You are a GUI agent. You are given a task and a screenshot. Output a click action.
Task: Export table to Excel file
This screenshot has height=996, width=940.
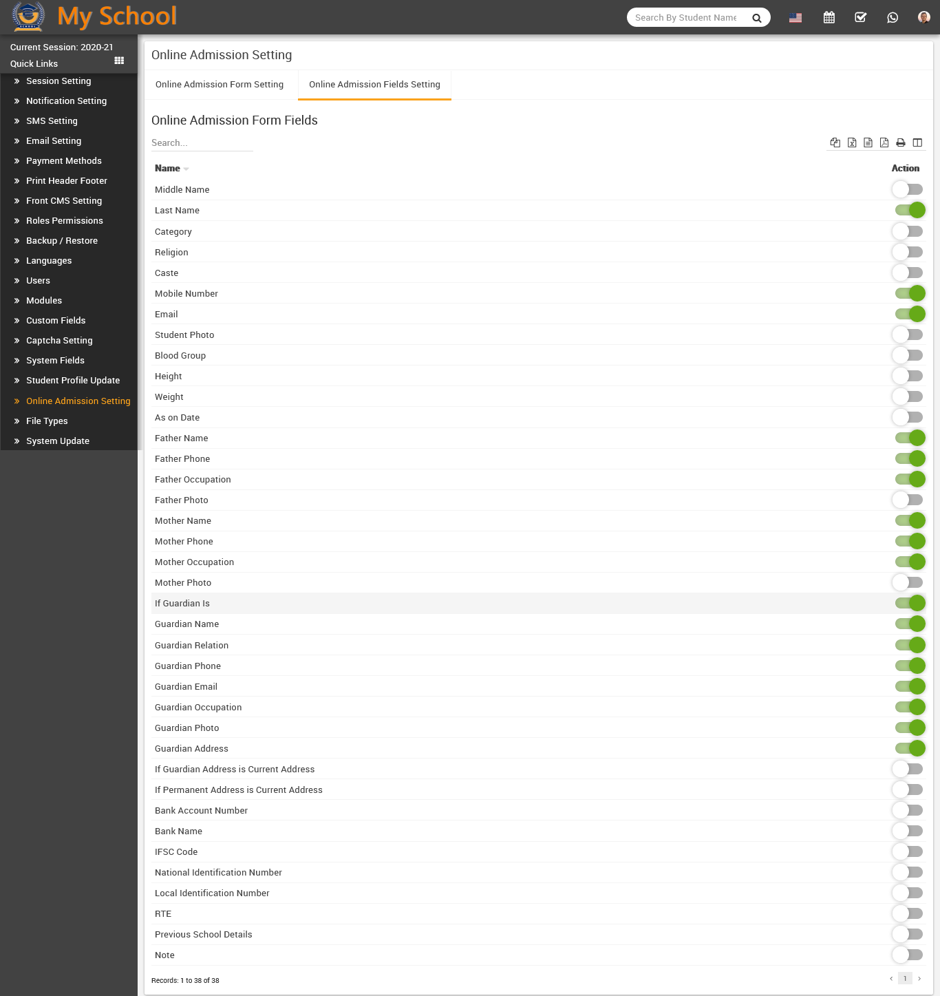[852, 142]
